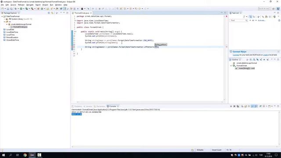Open the Source menu
Viewport: 281px width, 158px height.
(x=13, y=5)
